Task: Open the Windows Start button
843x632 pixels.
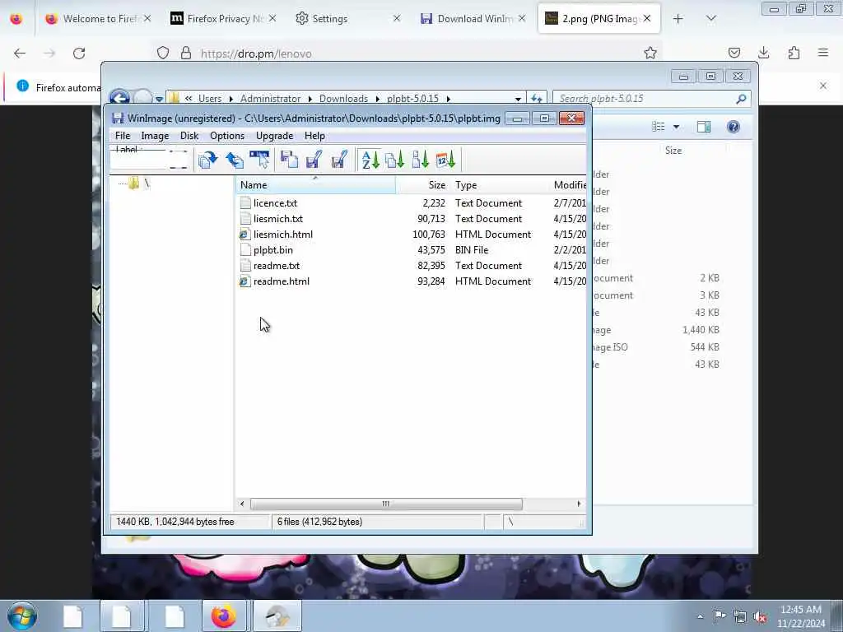Action: [21, 616]
